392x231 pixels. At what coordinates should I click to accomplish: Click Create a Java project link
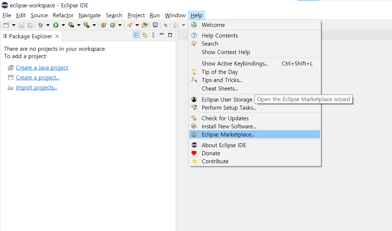(42, 68)
